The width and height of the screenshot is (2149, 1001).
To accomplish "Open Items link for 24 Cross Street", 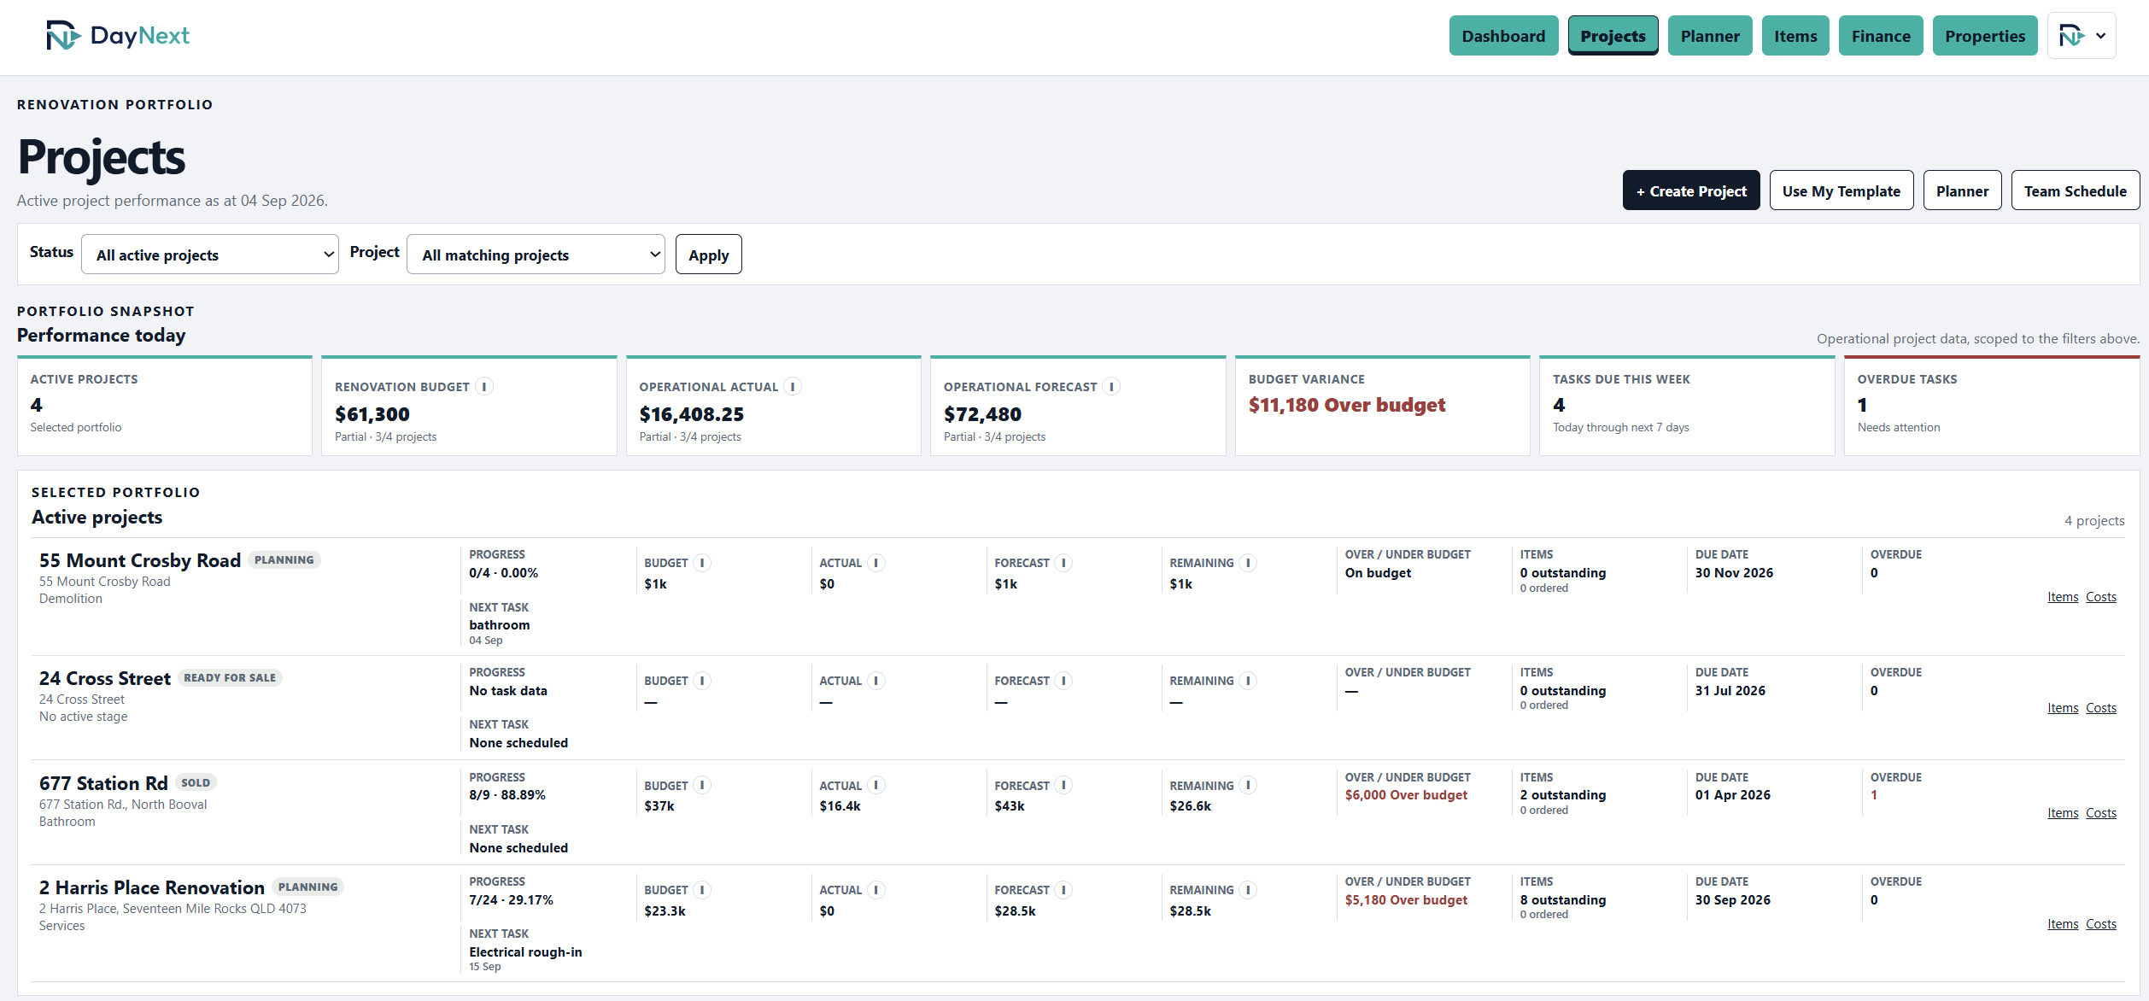I will click(x=2063, y=708).
